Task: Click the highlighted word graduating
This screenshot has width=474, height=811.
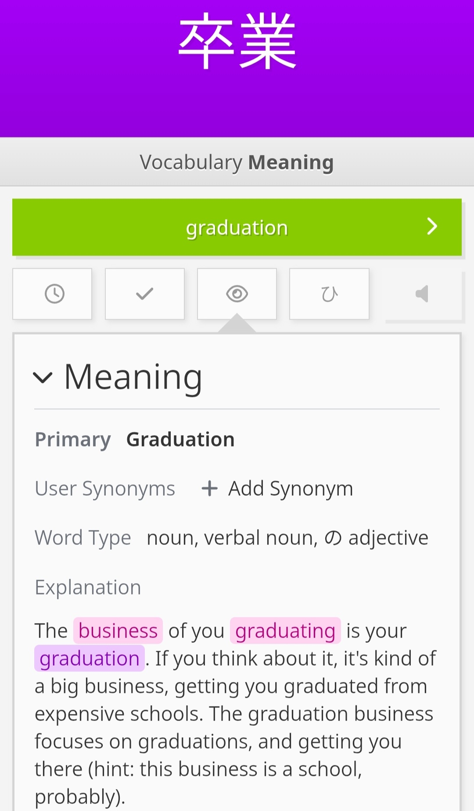Action: (285, 631)
